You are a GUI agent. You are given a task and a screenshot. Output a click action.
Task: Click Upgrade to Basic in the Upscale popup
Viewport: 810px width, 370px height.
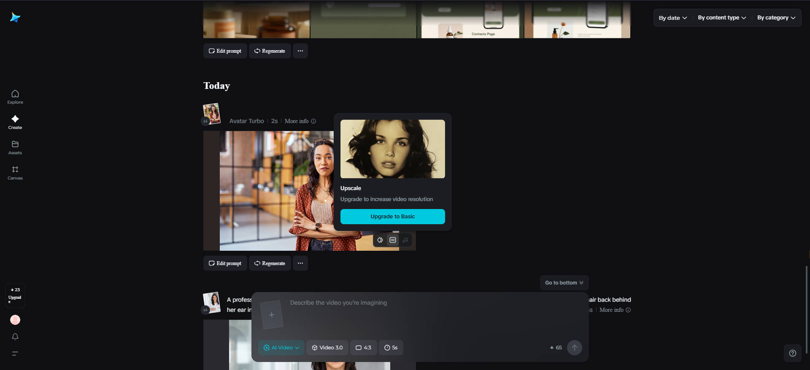[393, 217]
